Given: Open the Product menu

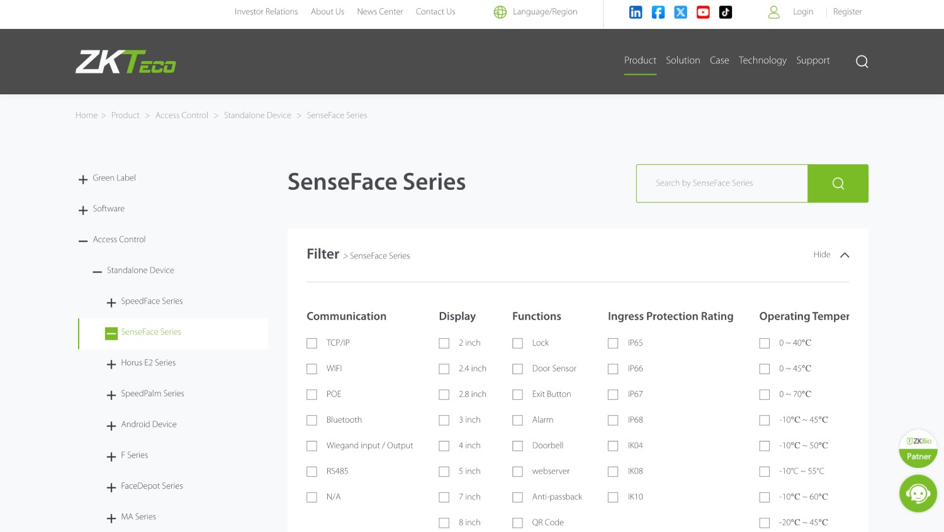Looking at the screenshot, I should point(640,60).
